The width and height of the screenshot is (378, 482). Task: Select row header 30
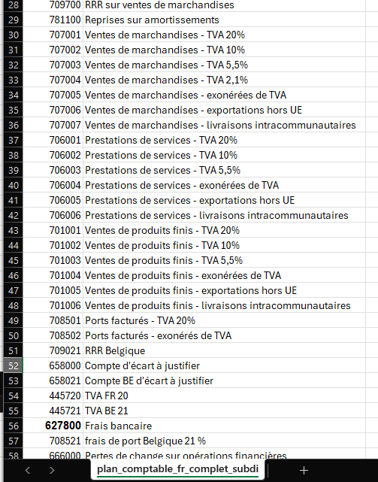click(14, 35)
